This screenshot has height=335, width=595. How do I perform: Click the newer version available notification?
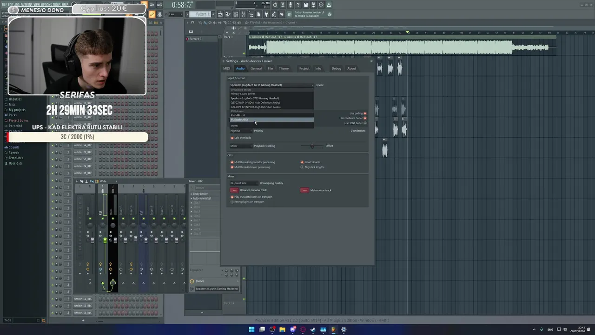310,14
